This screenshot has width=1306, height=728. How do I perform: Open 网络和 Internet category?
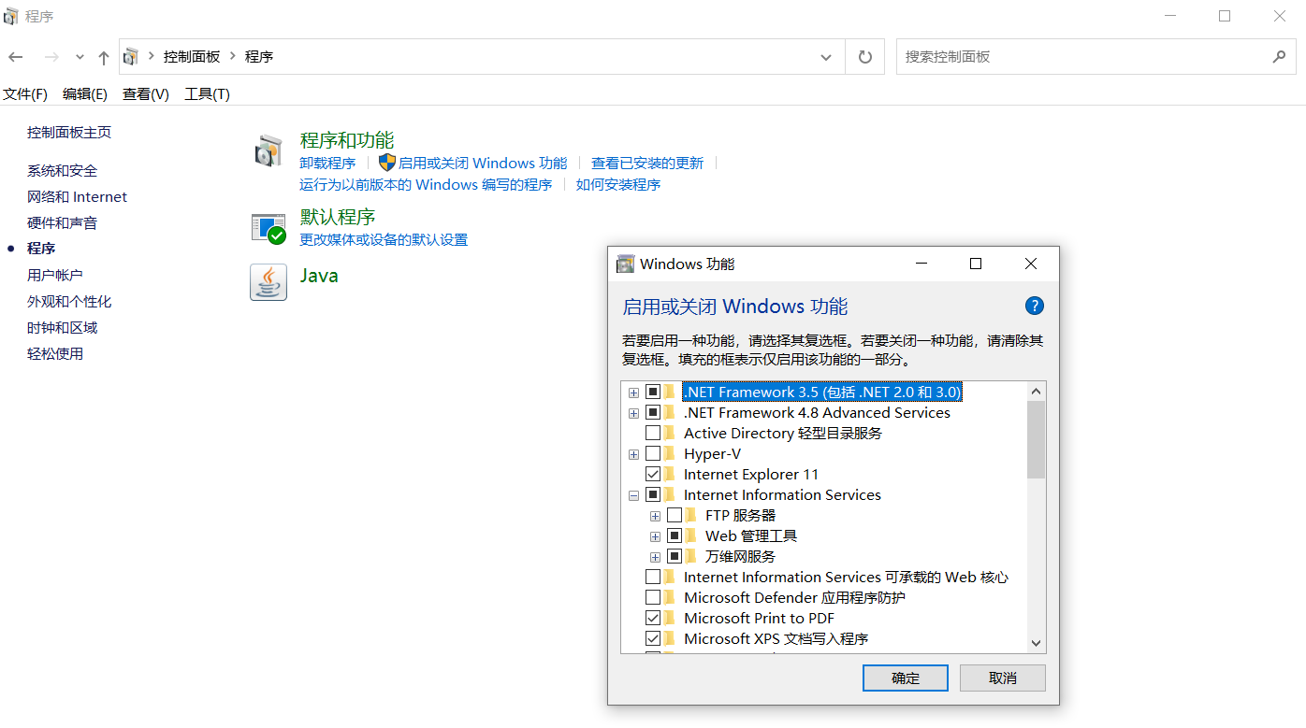coord(78,197)
